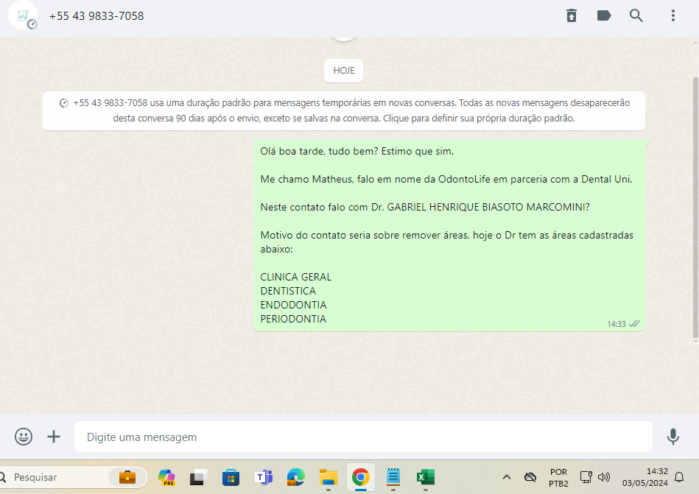Screen dimensions: 699x494
Task: Launch Copilot preview from taskbar
Action: (166, 477)
